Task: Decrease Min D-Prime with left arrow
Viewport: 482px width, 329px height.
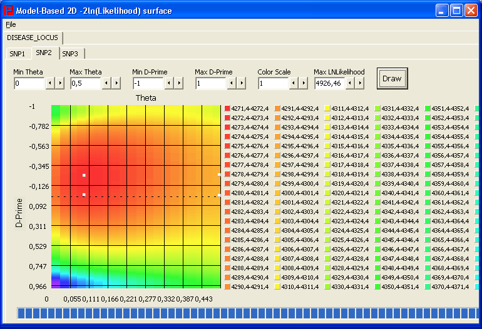Action: pos(169,83)
